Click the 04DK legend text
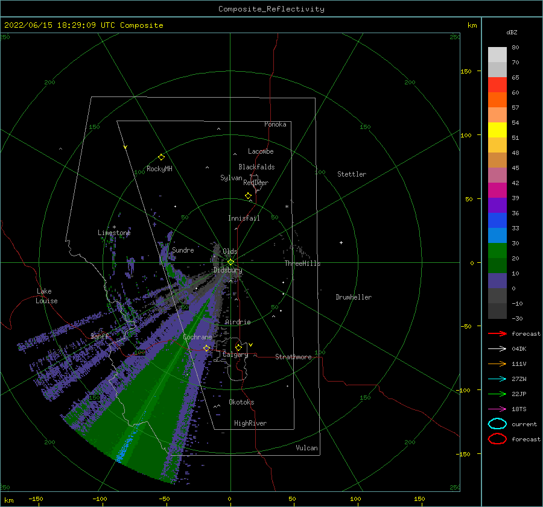This screenshot has height=507, width=543. coord(519,349)
